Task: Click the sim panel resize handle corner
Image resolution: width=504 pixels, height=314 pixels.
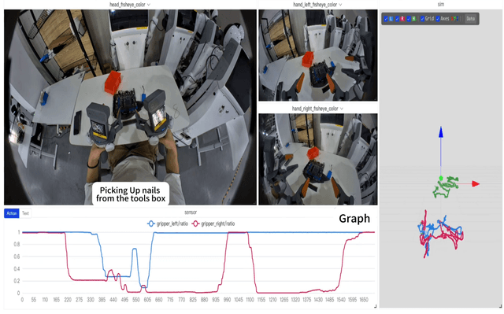Action: tap(500, 306)
